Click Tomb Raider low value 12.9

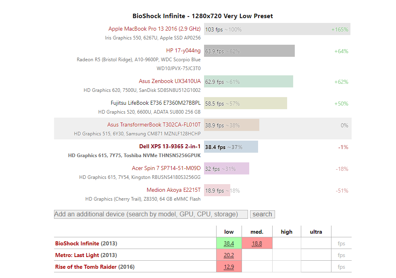click(229, 267)
